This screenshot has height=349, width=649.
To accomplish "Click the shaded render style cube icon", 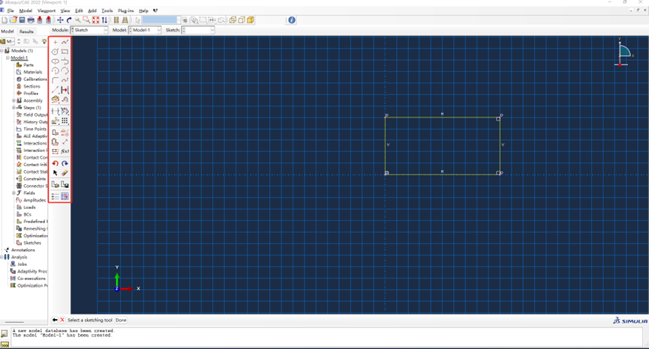I will point(251,19).
